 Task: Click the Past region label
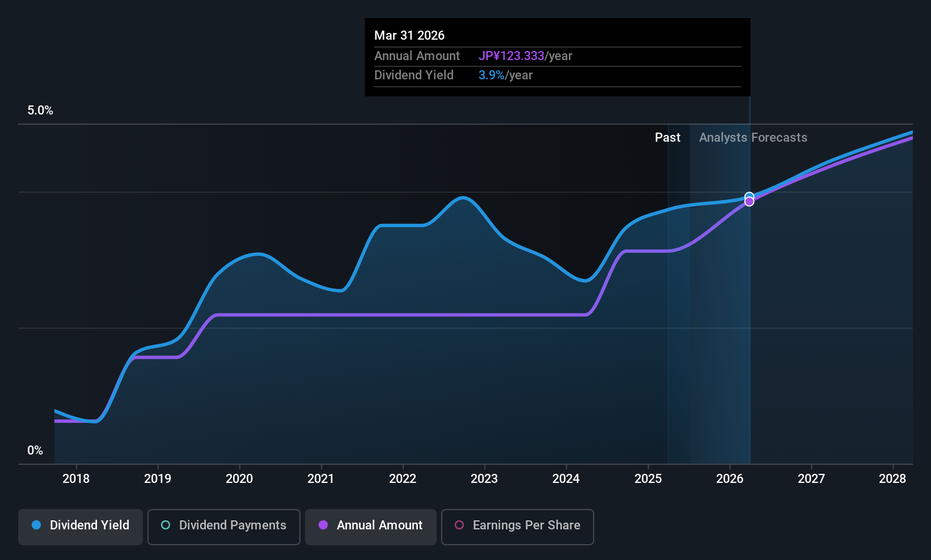pyautogui.click(x=667, y=137)
